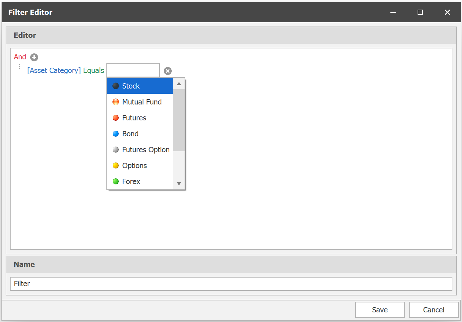462x322 pixels.
Task: Click the dropdown list scrollbar thumb
Action: pos(179,120)
